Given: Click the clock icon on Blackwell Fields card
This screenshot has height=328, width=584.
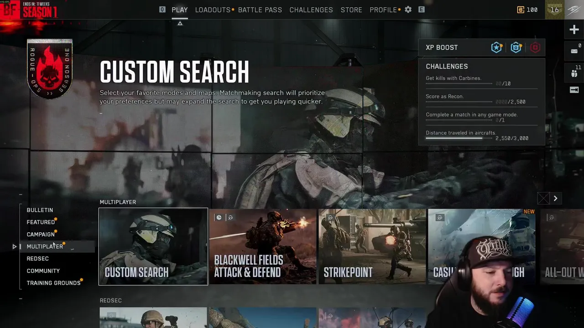Looking at the screenshot, I should point(219,218).
